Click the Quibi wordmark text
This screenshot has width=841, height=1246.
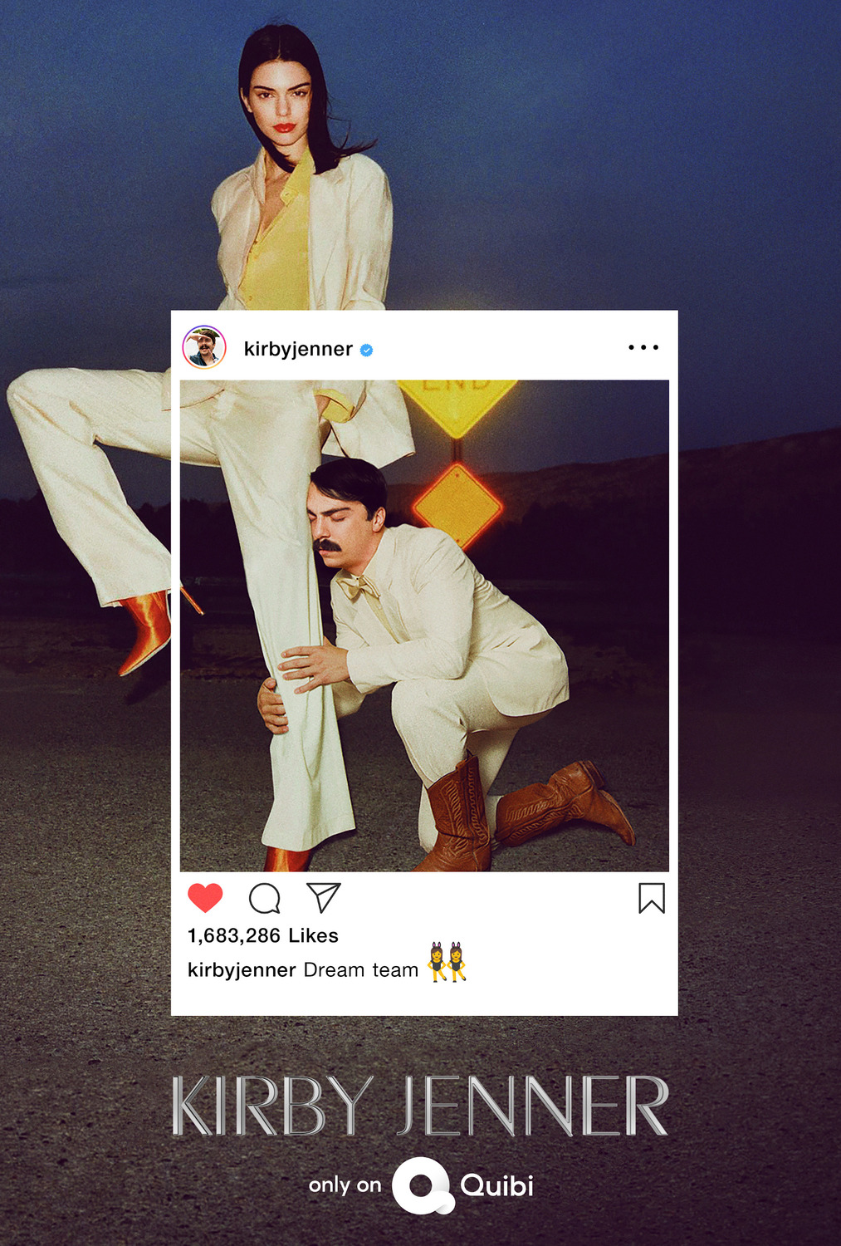[496, 1185]
